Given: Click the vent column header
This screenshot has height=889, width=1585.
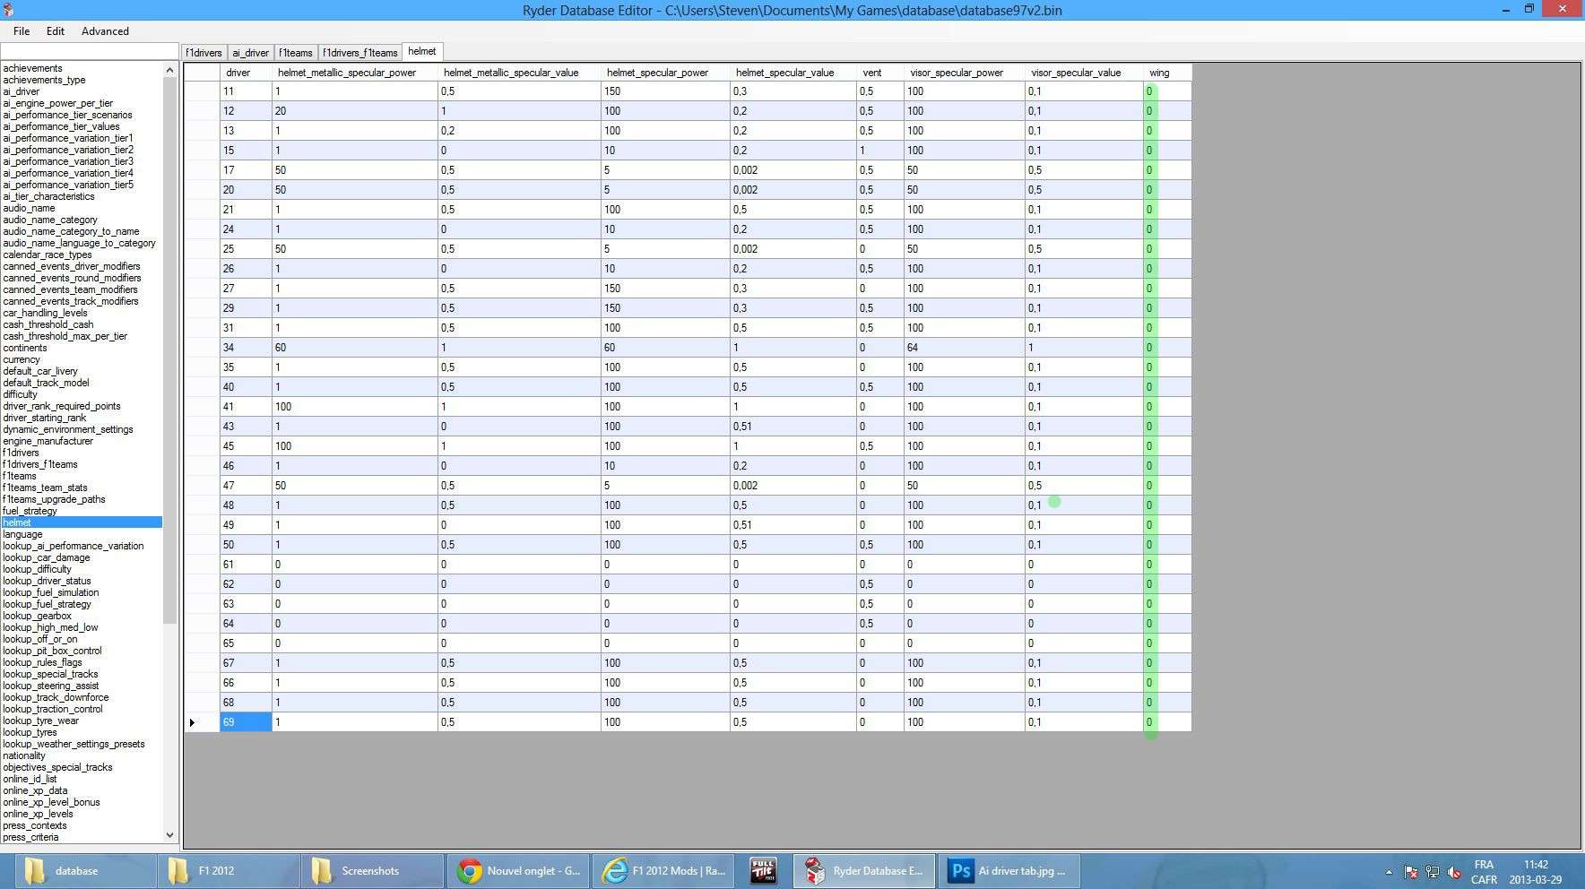Looking at the screenshot, I should (879, 73).
